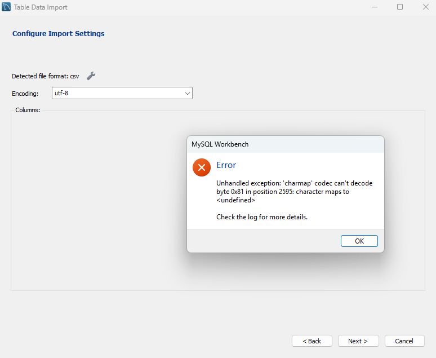Click the MySQL Workbench dolphin title icon

(6, 7)
